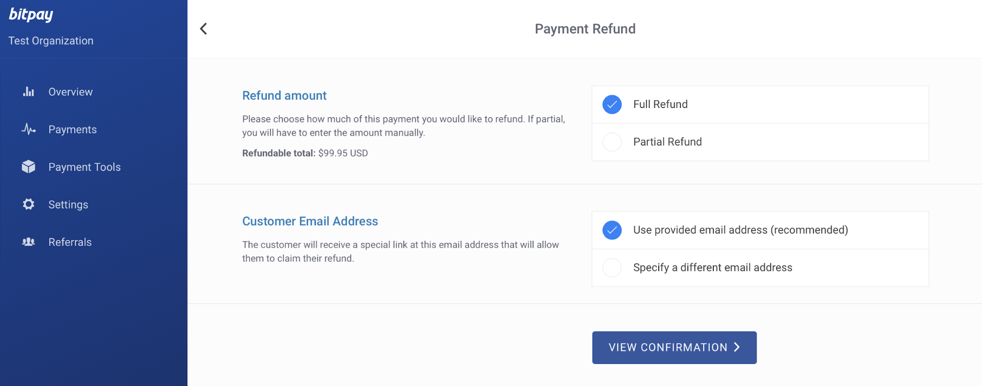The image size is (982, 386).
Task: Click the Overview bar chart icon
Action: (x=28, y=92)
